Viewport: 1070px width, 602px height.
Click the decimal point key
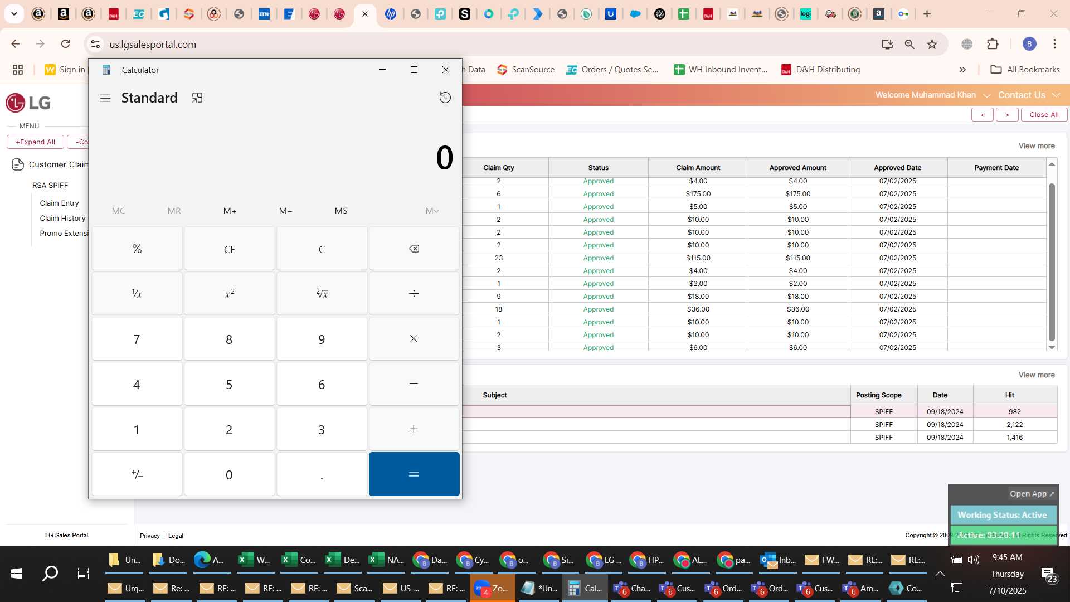click(322, 474)
